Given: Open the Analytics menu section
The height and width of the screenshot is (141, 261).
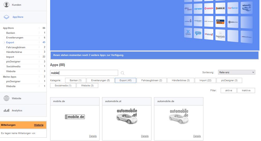Looking at the screenshot, I should point(23,110).
